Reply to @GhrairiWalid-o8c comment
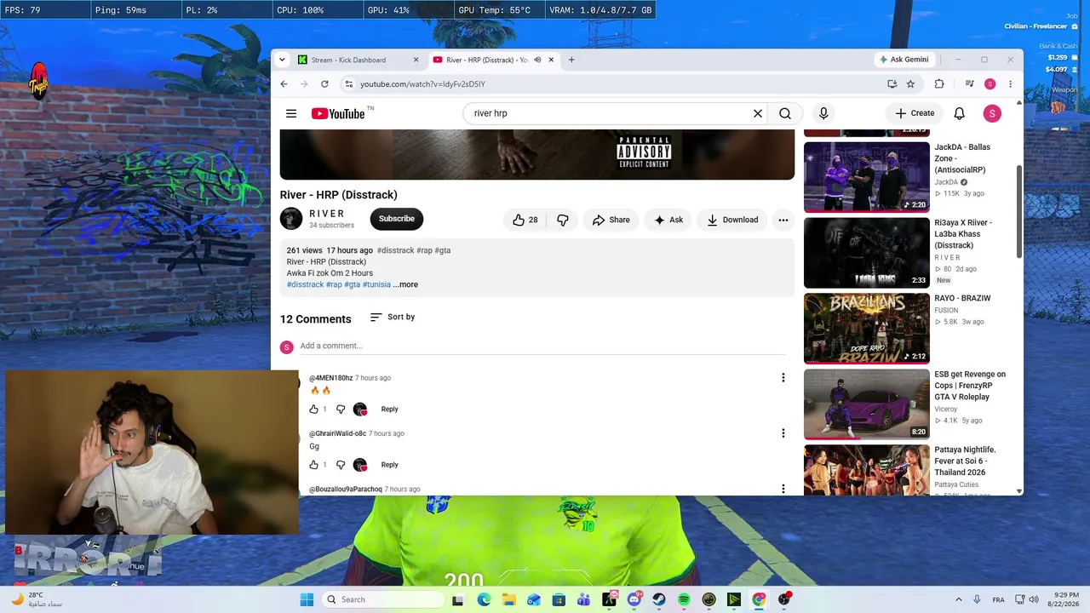 pos(389,465)
